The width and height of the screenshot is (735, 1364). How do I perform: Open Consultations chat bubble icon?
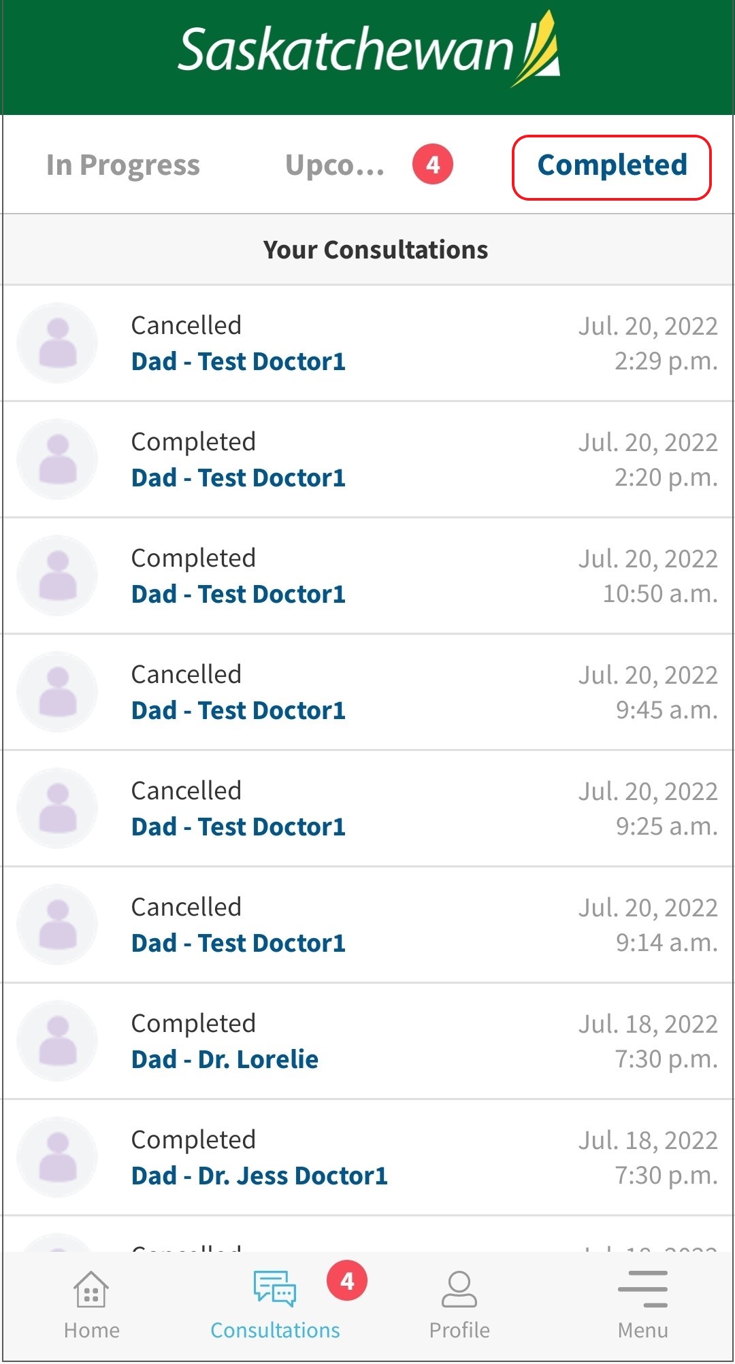coord(275,1288)
